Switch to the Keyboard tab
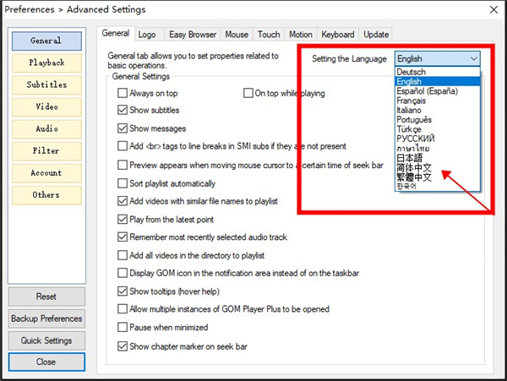 337,35
